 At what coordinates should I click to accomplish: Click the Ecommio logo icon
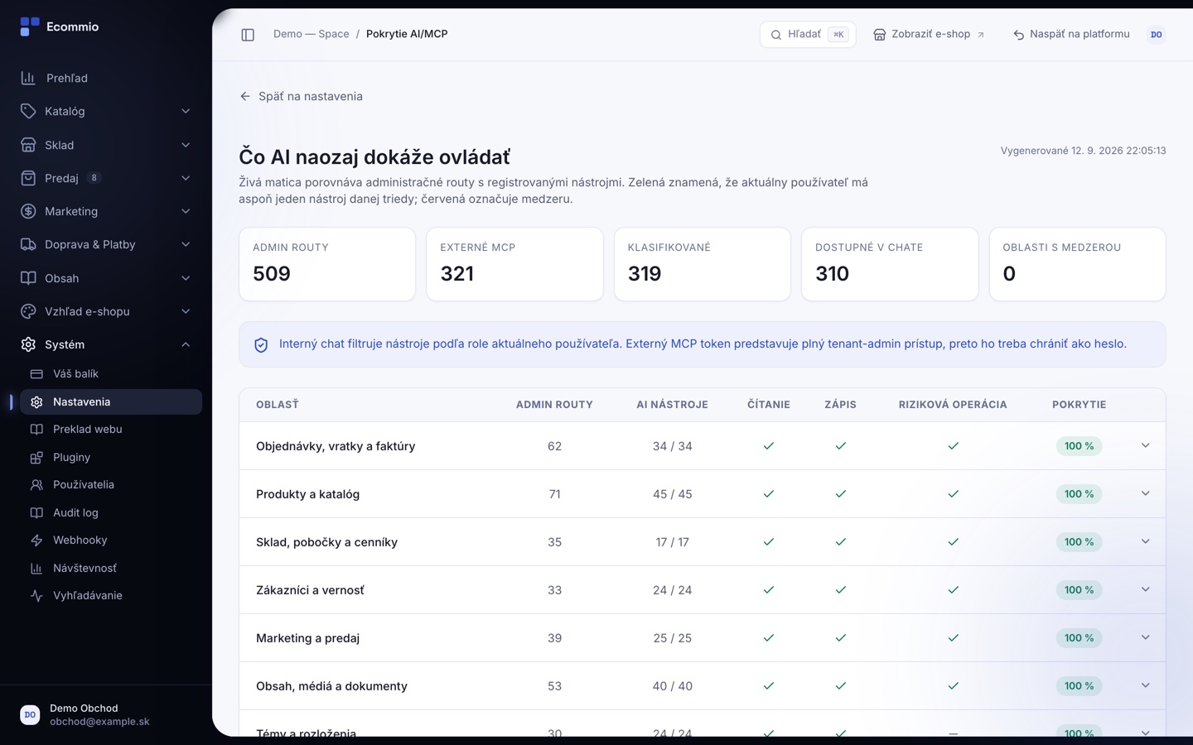click(x=30, y=26)
